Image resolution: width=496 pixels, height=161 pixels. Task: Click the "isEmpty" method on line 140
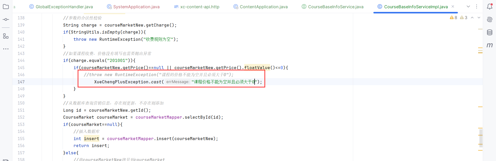pyautogui.click(x=111, y=32)
